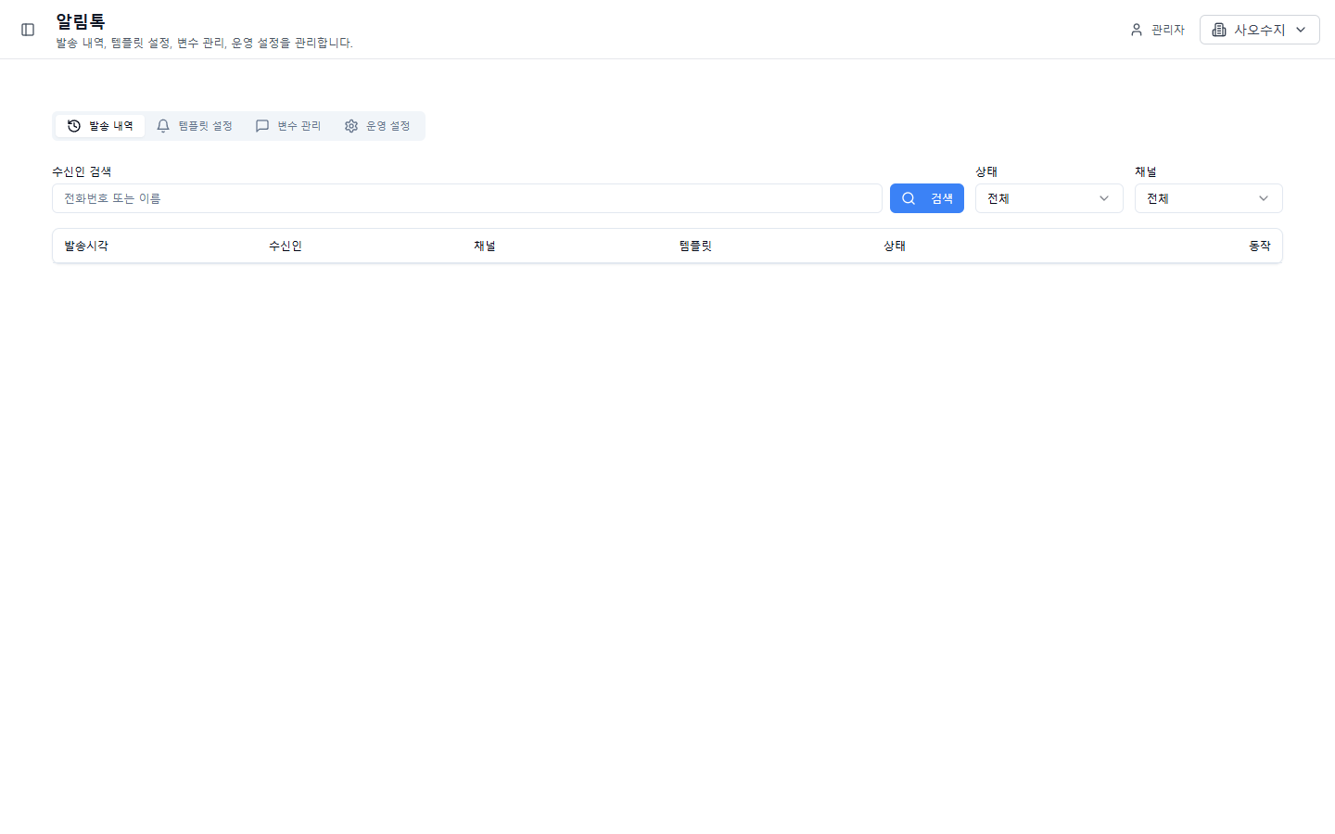Click the gear icon on 운영 설정 tab
Screen dimensions: 1335x834
(x=350, y=125)
